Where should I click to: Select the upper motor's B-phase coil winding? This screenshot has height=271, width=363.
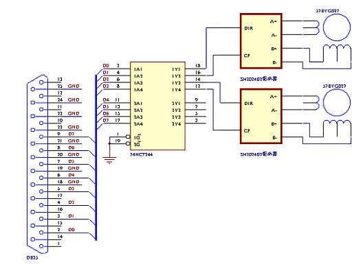pos(337,53)
